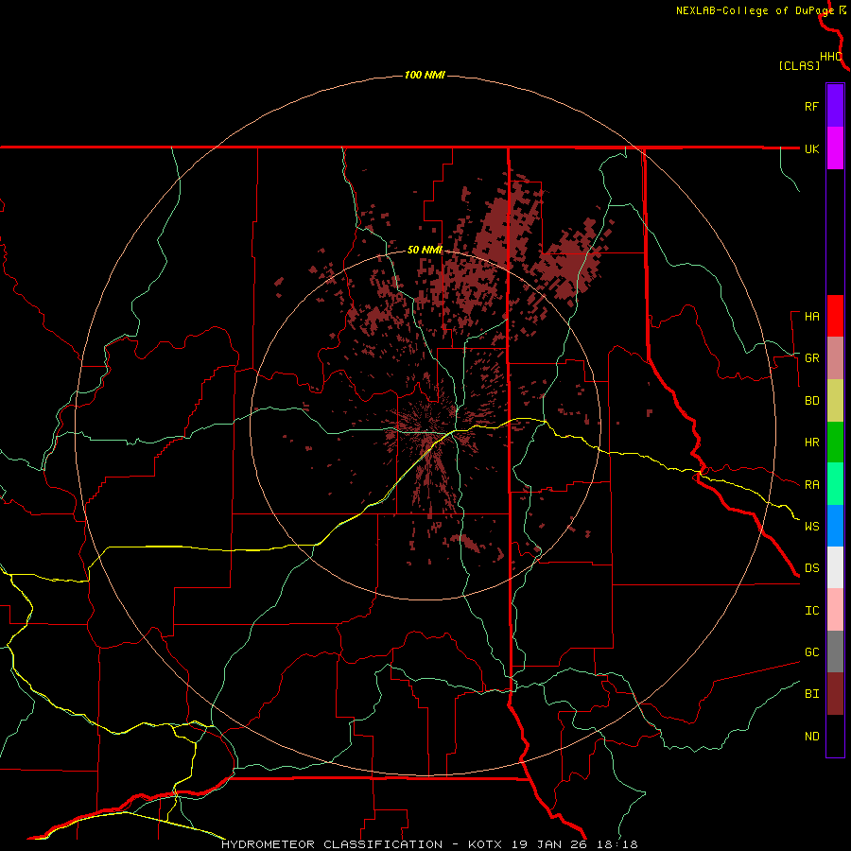This screenshot has width=851, height=851.
Task: Click the BD yellow legend swatch
Action: [x=835, y=401]
